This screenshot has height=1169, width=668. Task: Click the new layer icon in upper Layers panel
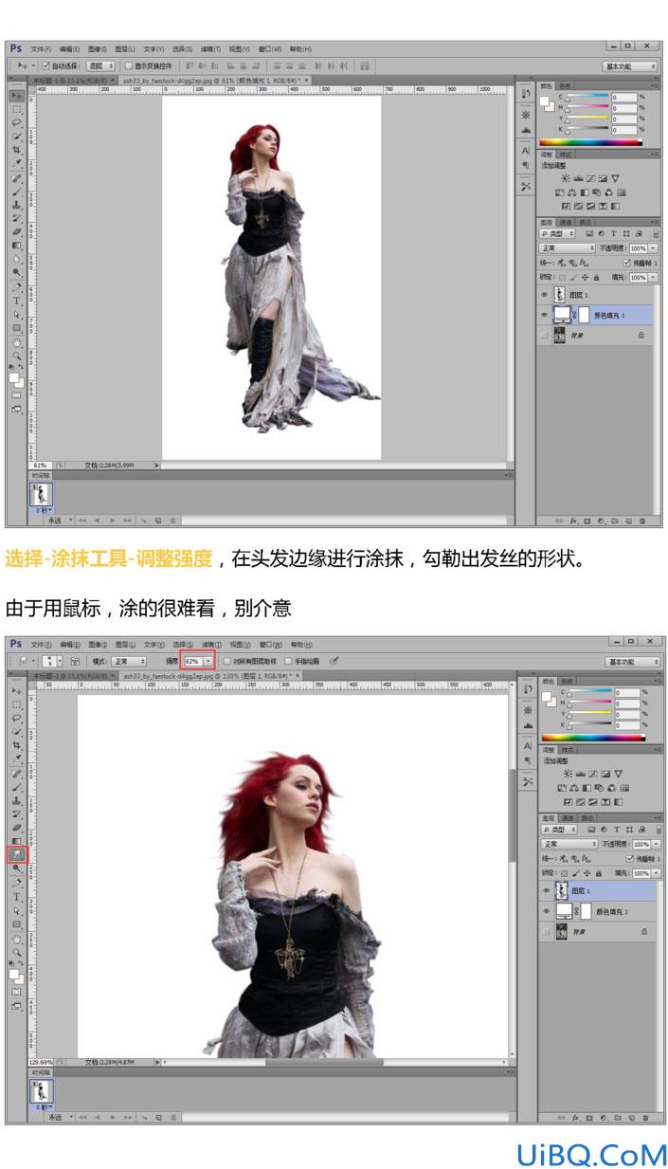(629, 521)
